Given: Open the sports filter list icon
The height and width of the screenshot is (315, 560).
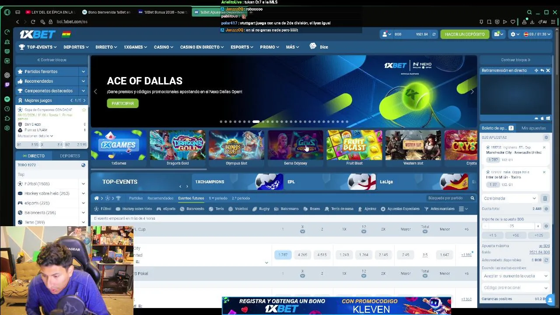Looking at the screenshot, I should point(461,209).
